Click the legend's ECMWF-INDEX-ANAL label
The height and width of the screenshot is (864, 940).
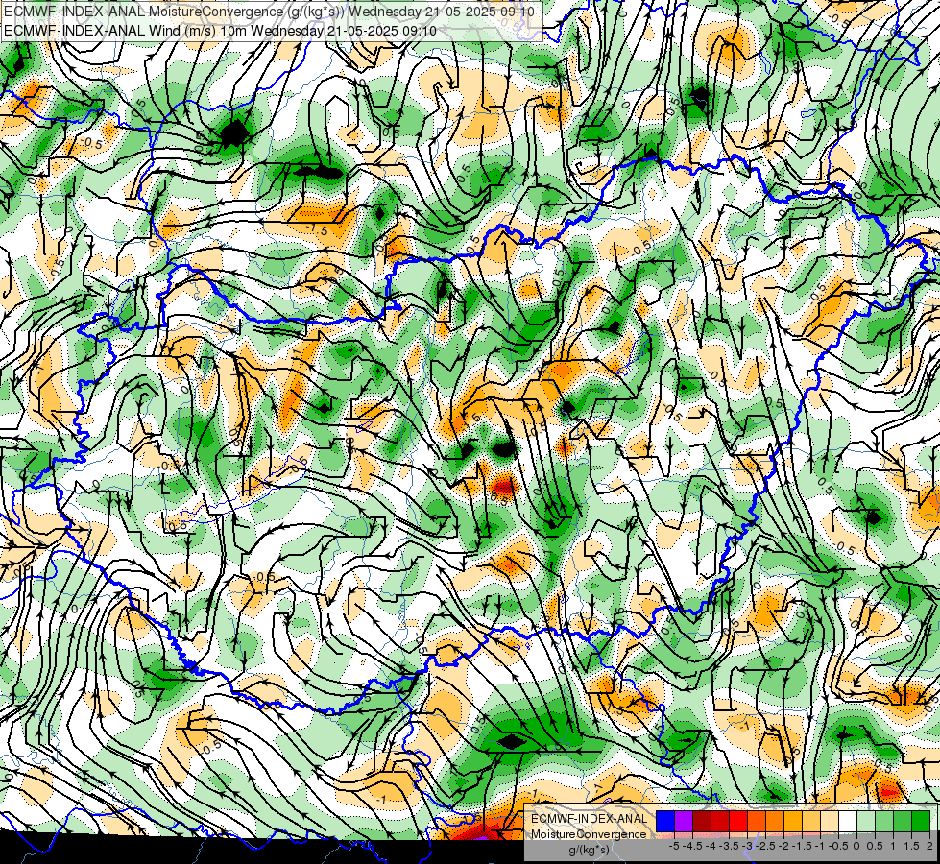click(590, 819)
